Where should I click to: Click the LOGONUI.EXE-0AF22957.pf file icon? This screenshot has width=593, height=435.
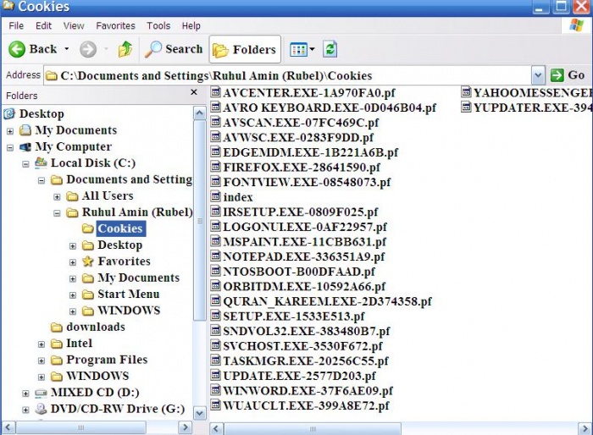pyautogui.click(x=215, y=226)
